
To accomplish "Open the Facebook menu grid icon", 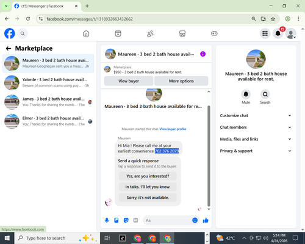I will pyautogui.click(x=265, y=34).
